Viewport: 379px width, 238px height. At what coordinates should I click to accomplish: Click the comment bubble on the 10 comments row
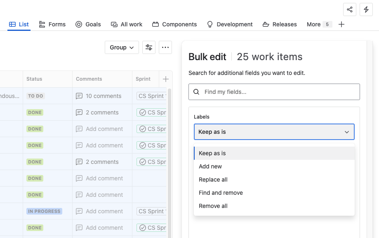click(x=79, y=96)
